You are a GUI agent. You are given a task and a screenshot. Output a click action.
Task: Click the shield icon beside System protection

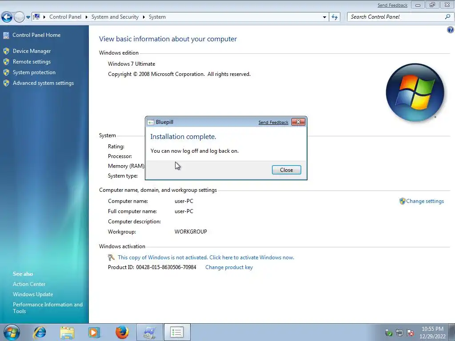pyautogui.click(x=6, y=72)
